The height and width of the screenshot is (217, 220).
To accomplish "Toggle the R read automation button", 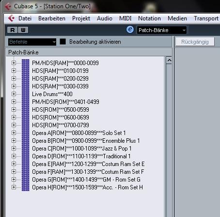I will point(12,30).
